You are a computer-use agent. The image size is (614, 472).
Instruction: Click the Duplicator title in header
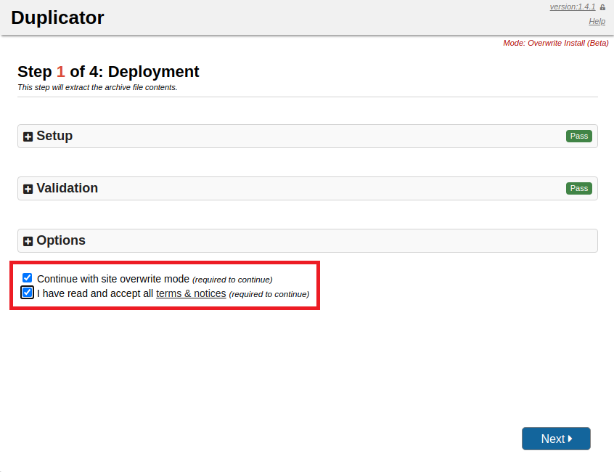coord(57,17)
